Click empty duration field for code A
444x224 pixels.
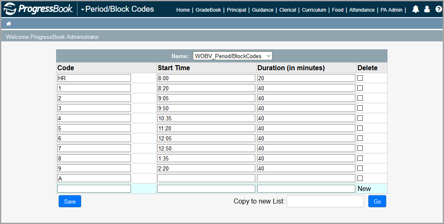(x=306, y=178)
